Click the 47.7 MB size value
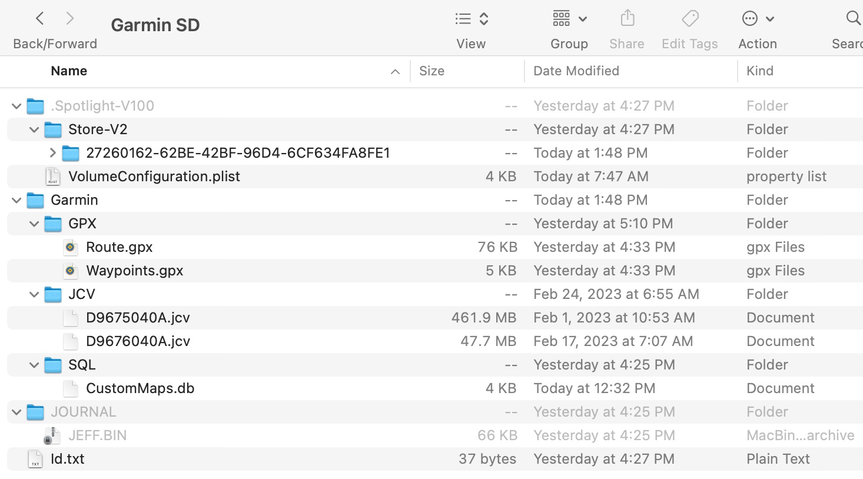This screenshot has width=863, height=479. click(489, 341)
